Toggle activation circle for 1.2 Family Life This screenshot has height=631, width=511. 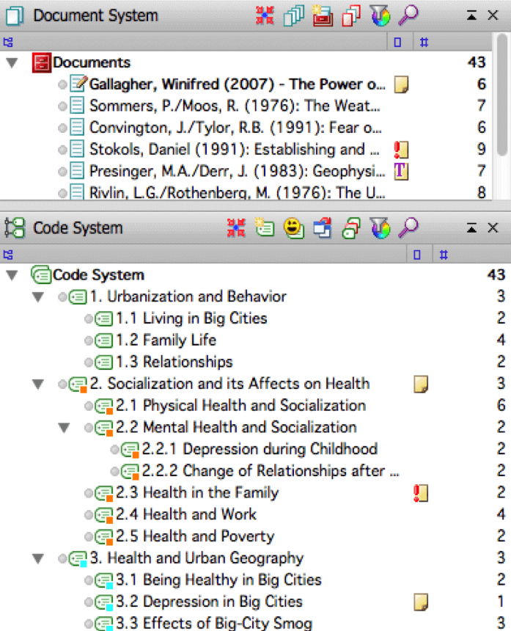coord(89,340)
